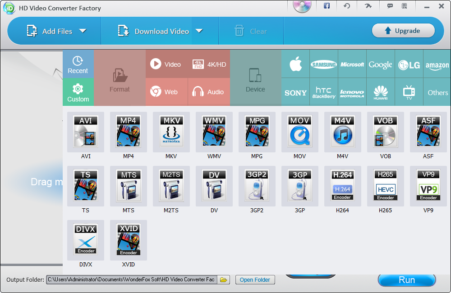451x293 pixels.
Task: Select the DIVX encoder icon
Action: pos(86,240)
